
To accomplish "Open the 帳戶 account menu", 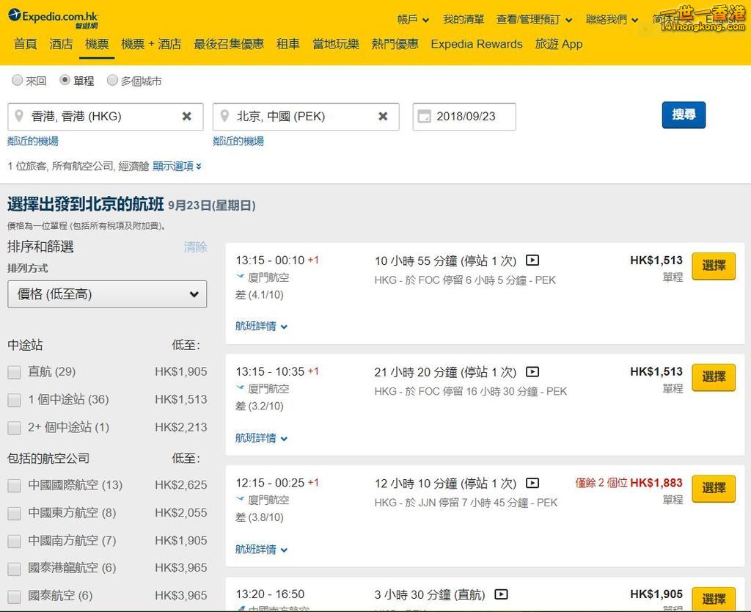I will pos(413,20).
